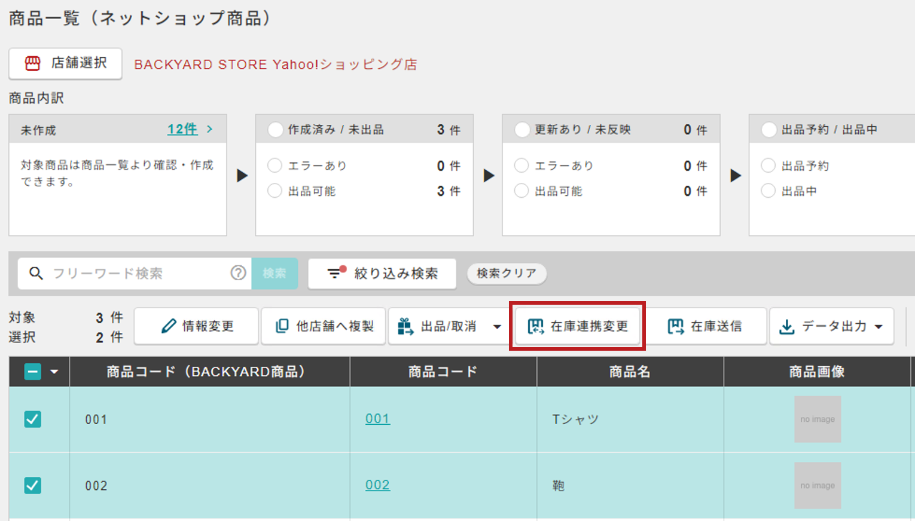The height and width of the screenshot is (521, 915).
Task: Click BACKYARD STORE Yahoo!ショッピング店 store name
Action: [x=276, y=65]
